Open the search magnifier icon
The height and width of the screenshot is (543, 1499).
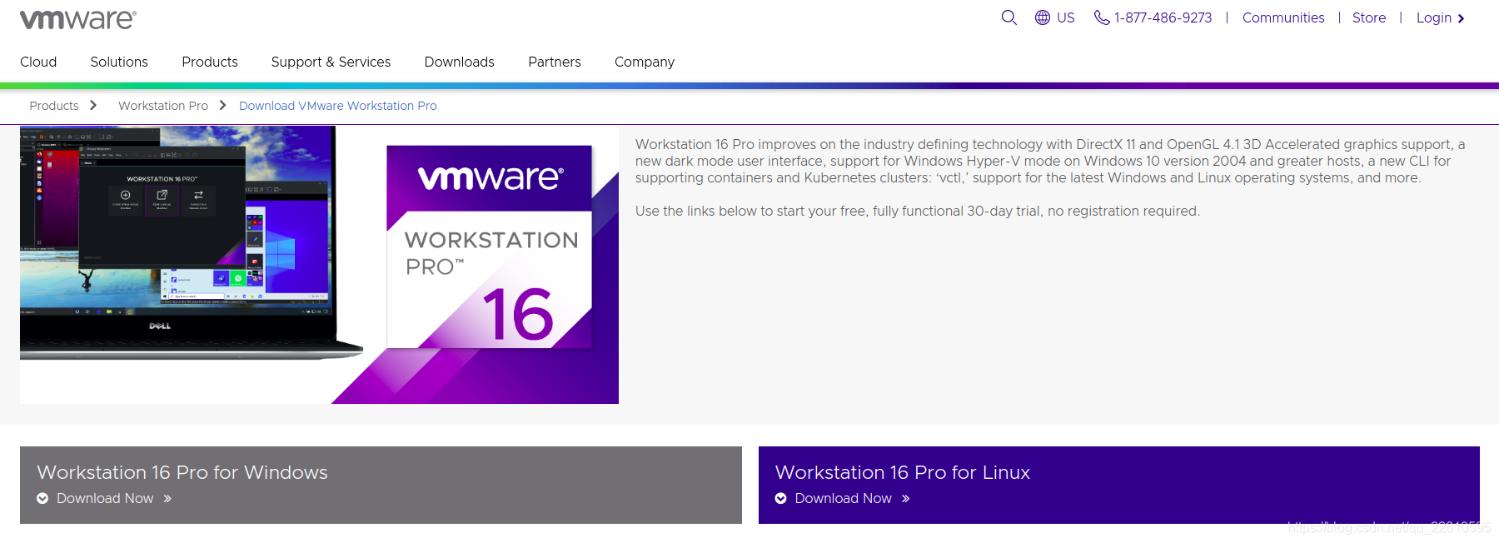[x=1008, y=17]
